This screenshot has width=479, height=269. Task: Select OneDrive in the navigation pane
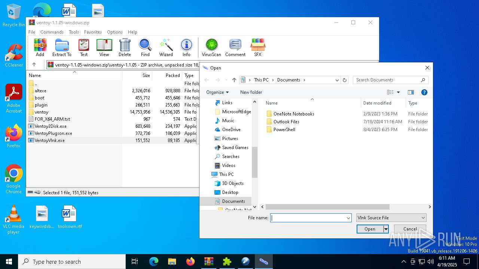(x=231, y=130)
